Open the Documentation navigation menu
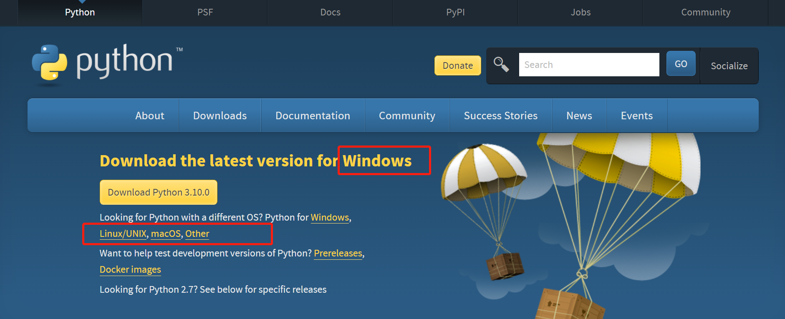The width and height of the screenshot is (785, 319). click(x=313, y=116)
